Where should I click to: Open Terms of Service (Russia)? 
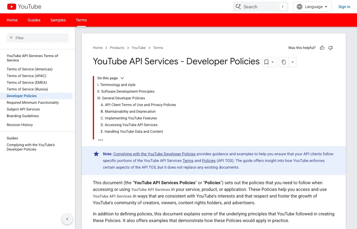pyautogui.click(x=27, y=89)
